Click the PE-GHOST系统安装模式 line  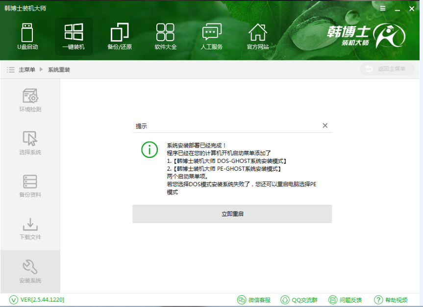pyautogui.click(x=224, y=169)
